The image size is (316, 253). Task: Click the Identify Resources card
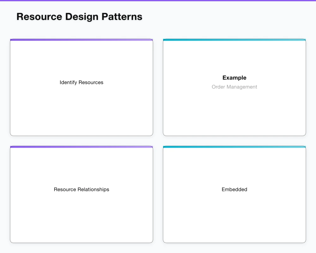82,87
